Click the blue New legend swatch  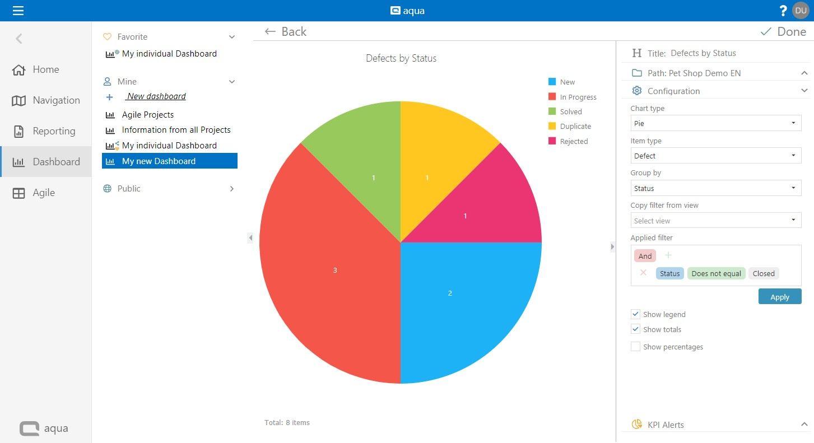coord(552,82)
